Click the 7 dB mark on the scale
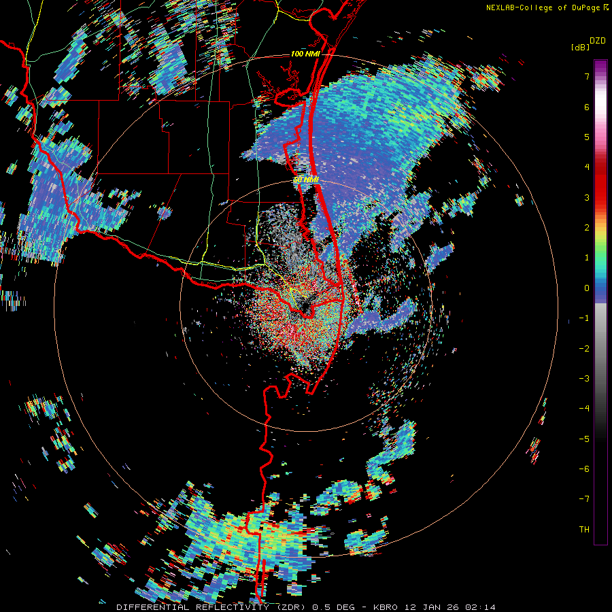Viewport: 612px width, 612px height. point(587,76)
